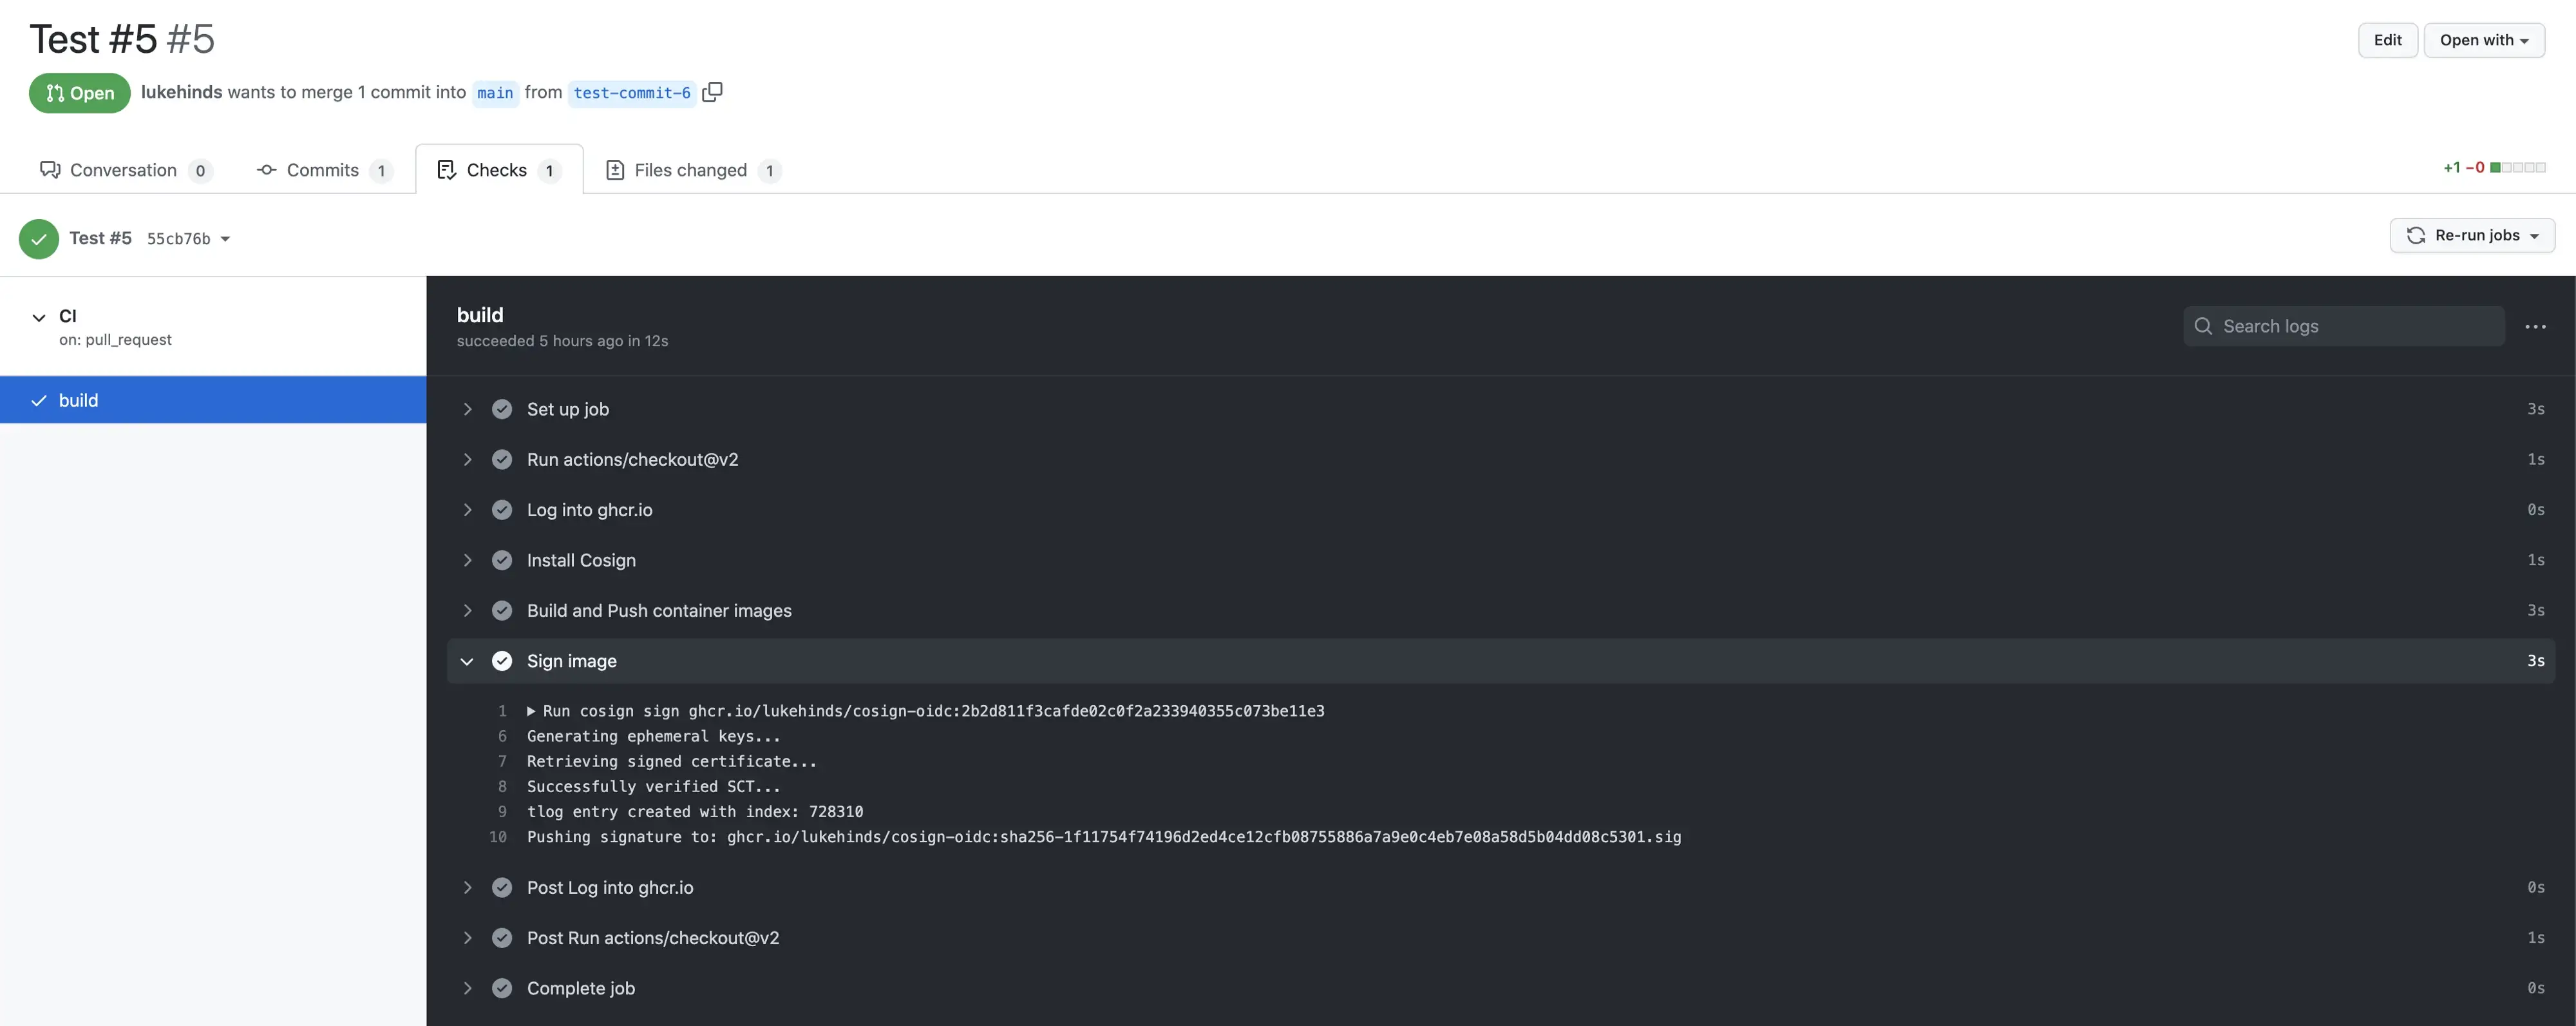Click the log line number 1

(x=502, y=711)
